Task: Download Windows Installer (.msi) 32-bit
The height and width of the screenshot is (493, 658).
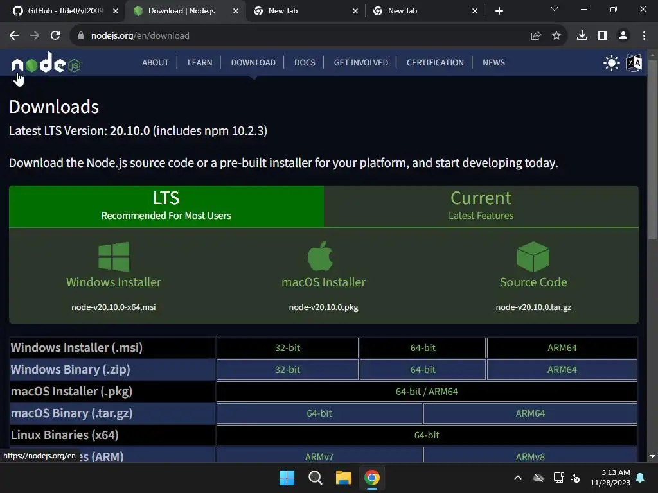Action: pos(287,348)
